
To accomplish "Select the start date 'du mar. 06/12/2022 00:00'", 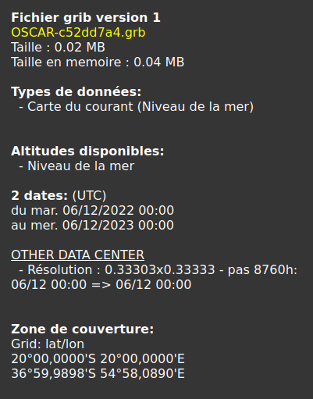I will [x=92, y=211].
